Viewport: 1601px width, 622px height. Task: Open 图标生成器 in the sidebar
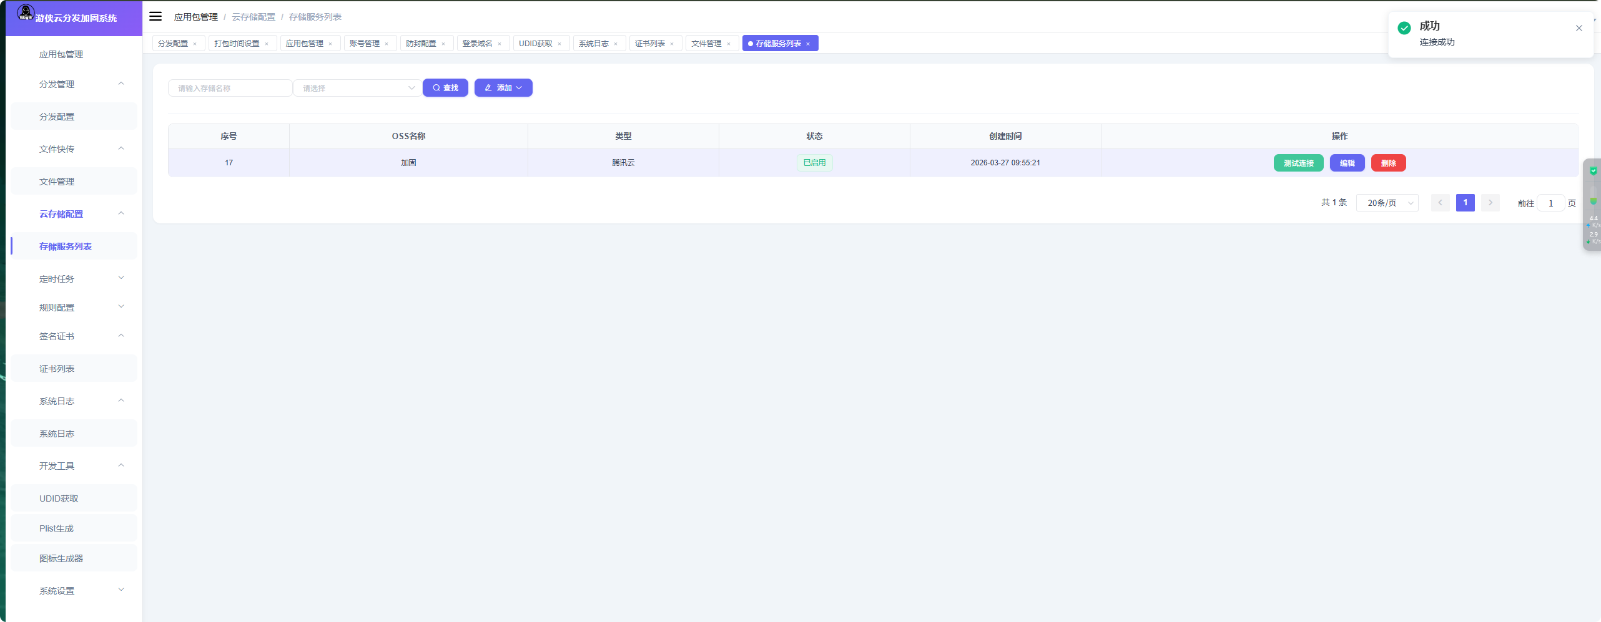61,558
